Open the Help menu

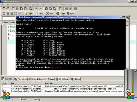click(70, 5)
